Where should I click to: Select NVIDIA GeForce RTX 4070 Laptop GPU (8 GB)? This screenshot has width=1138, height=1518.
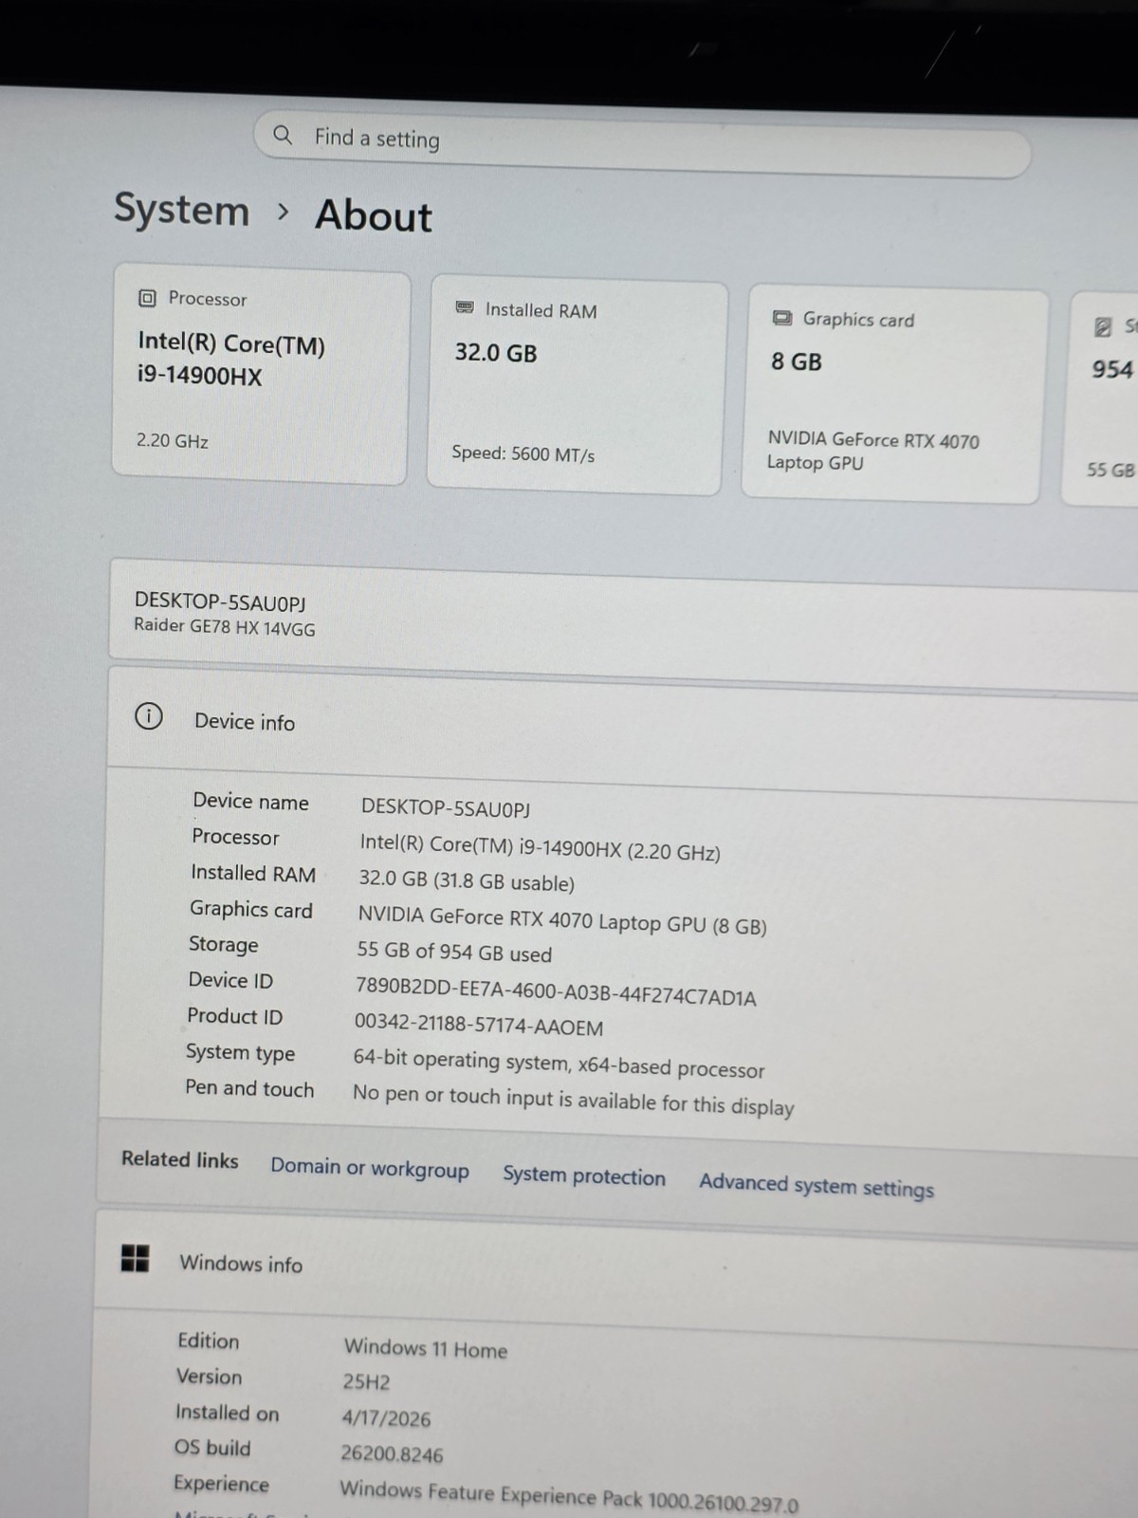(562, 920)
